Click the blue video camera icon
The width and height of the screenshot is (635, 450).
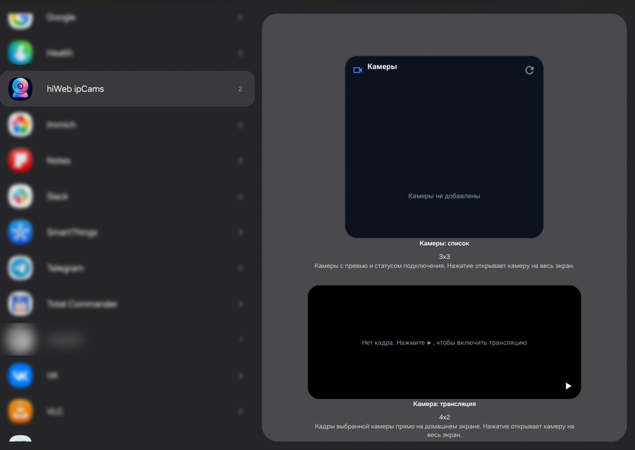point(358,70)
